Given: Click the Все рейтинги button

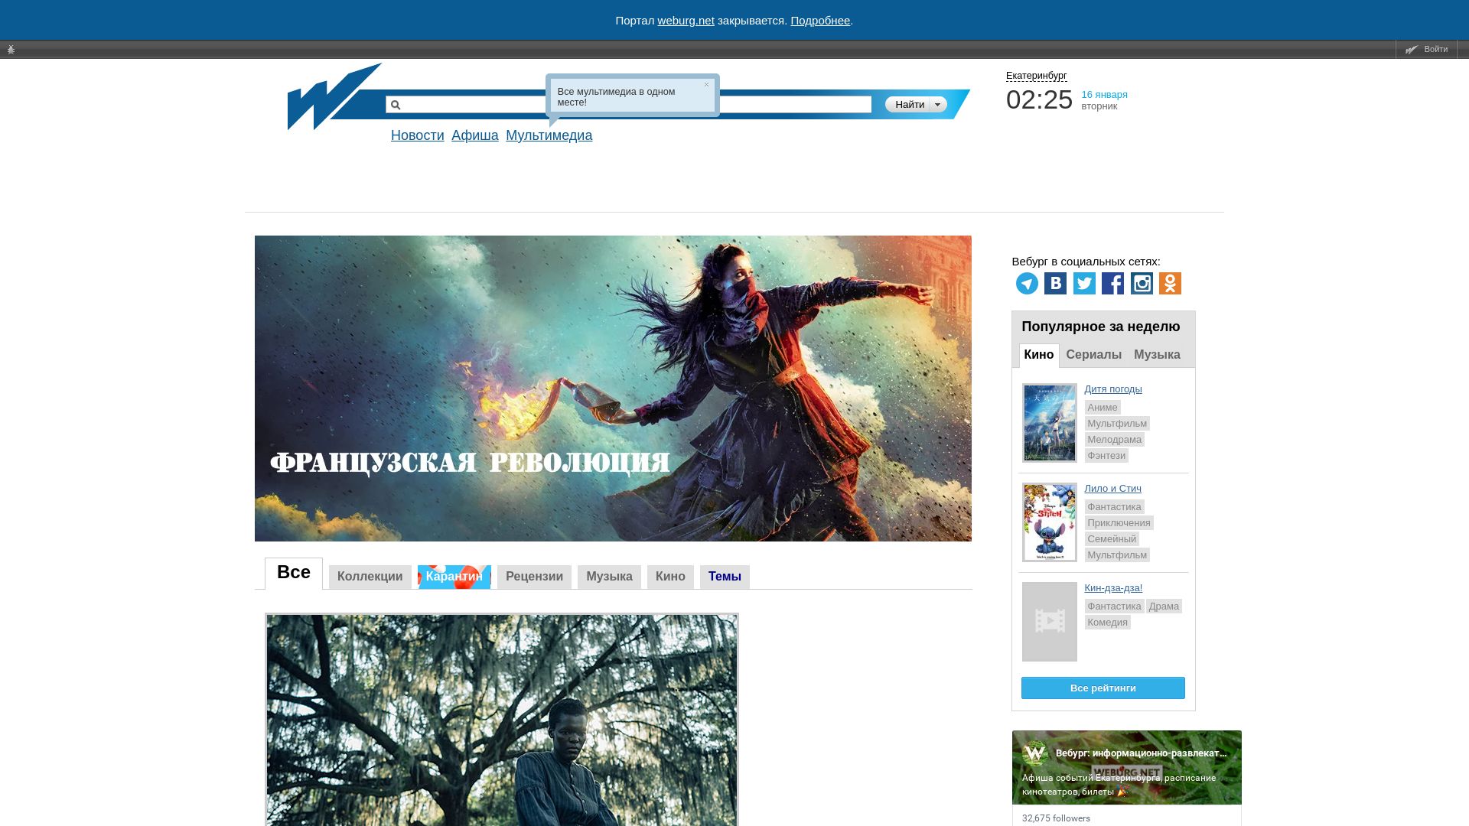Looking at the screenshot, I should 1102,688.
